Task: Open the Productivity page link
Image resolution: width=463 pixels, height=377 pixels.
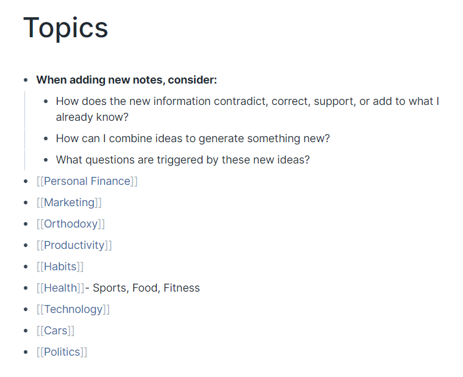Action: click(74, 245)
